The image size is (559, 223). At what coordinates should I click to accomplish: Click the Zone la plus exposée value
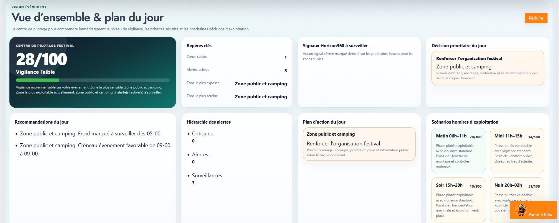coord(261,83)
